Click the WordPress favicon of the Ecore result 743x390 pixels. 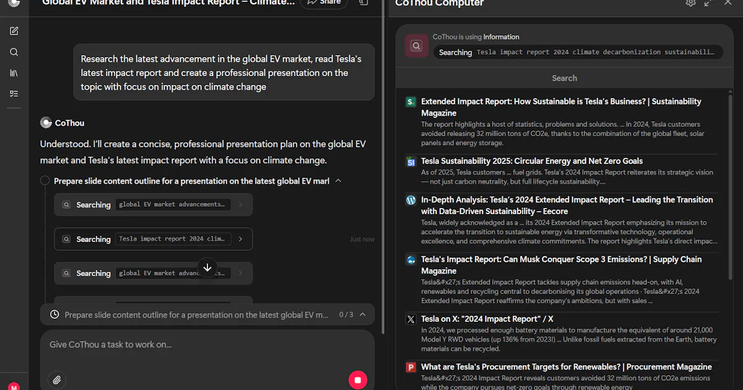[411, 201]
